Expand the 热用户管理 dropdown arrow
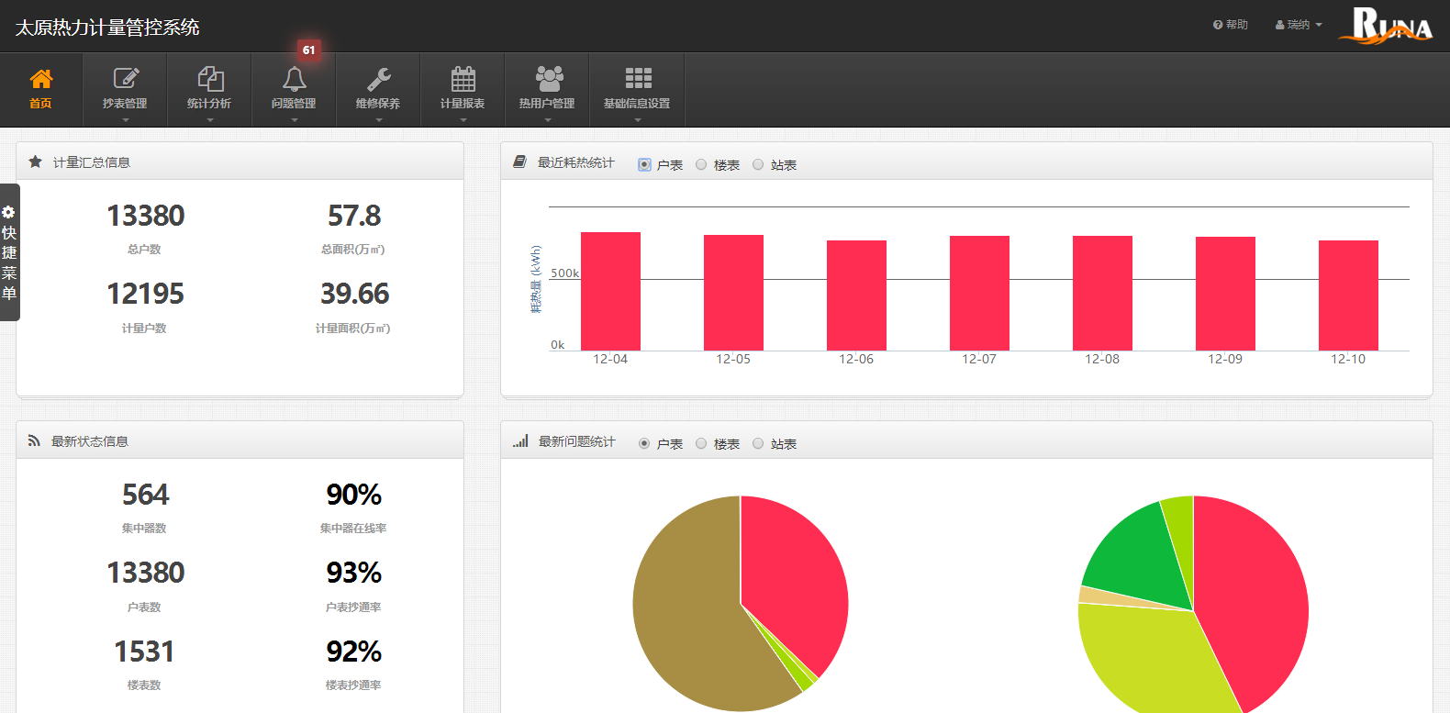 pyautogui.click(x=548, y=119)
